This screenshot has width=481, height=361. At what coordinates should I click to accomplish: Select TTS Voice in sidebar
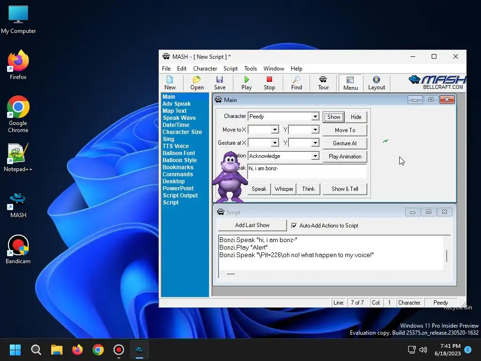(x=176, y=146)
